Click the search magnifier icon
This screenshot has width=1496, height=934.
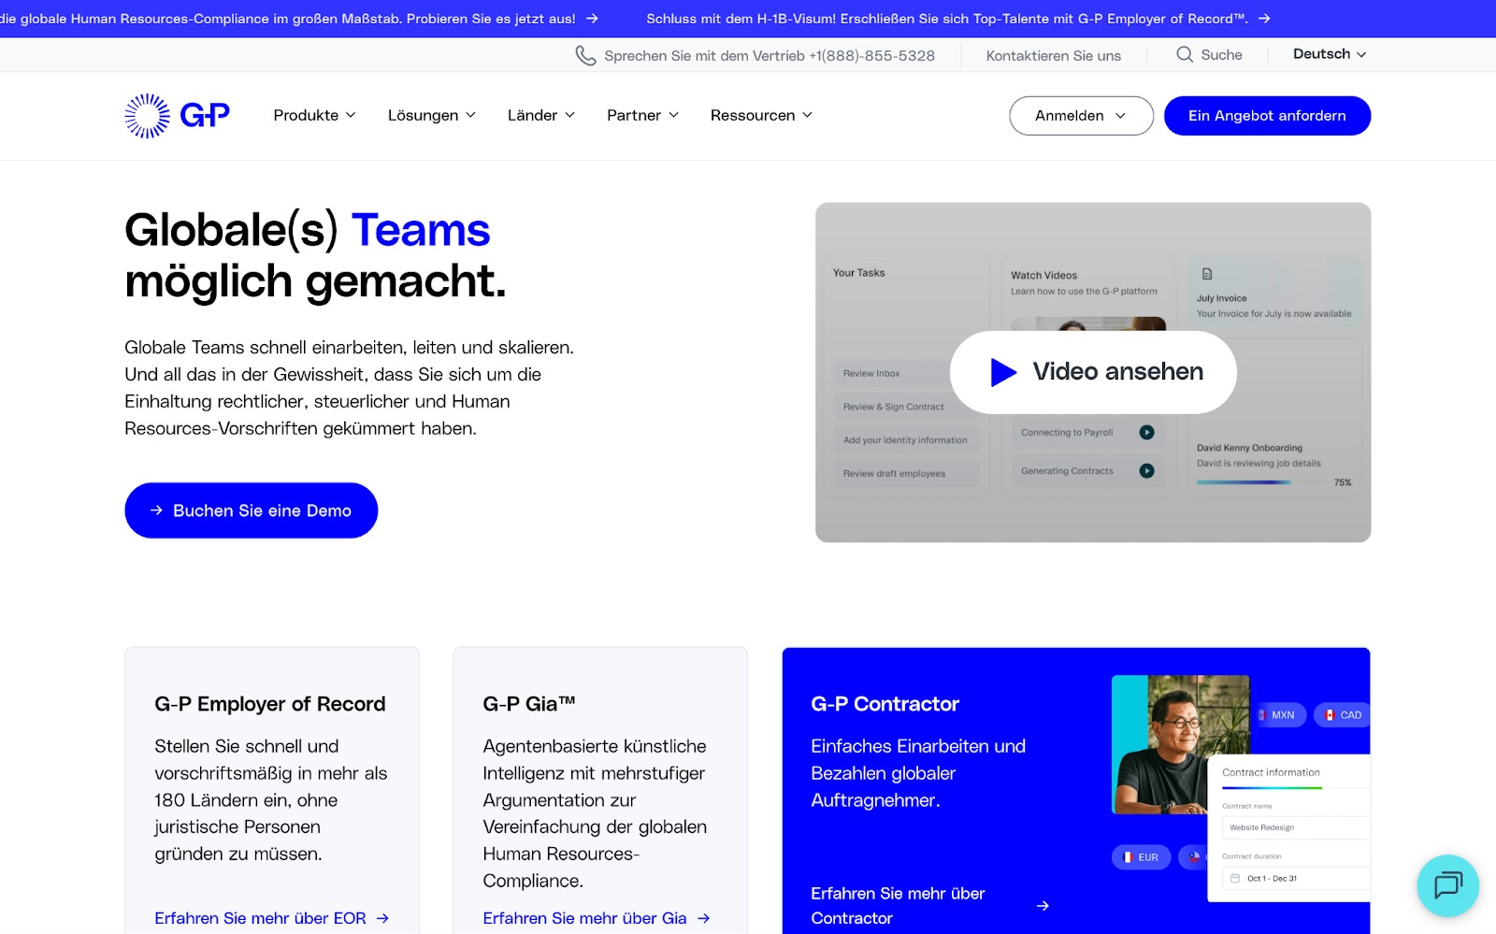point(1184,55)
